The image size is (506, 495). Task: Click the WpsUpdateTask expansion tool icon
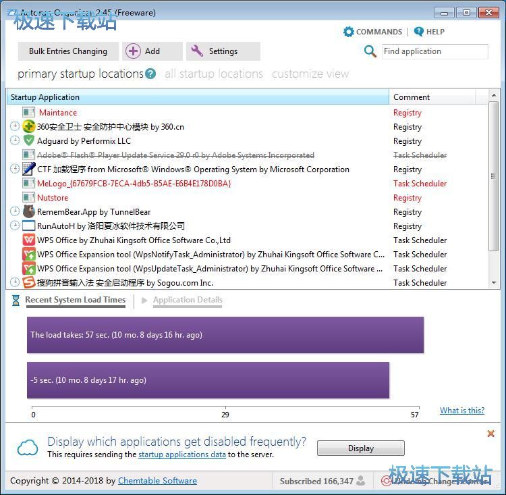(x=29, y=269)
